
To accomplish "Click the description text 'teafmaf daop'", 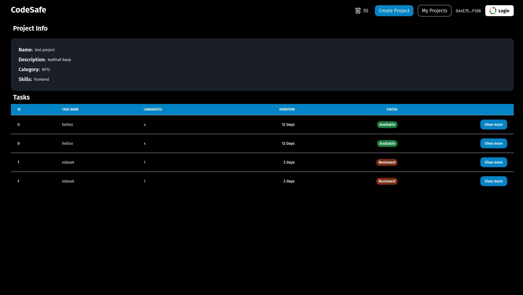I will [59, 60].
